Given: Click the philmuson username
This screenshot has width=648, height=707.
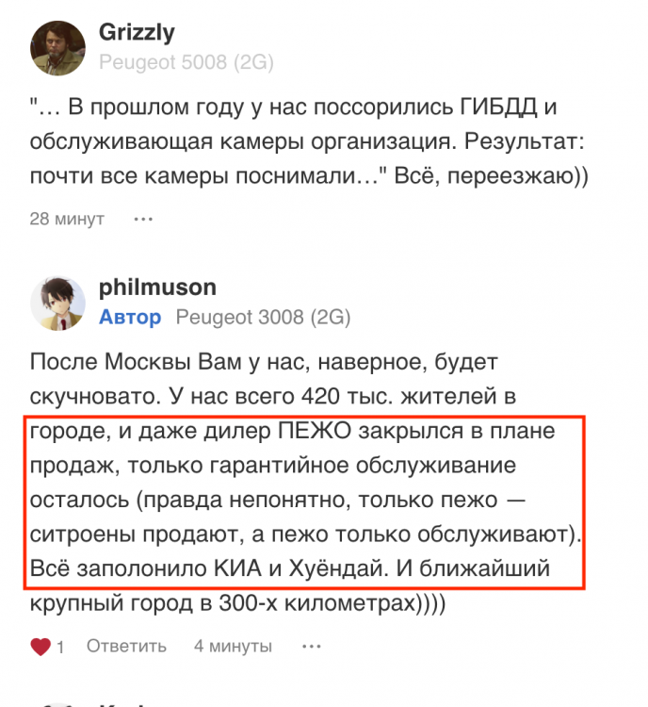Looking at the screenshot, I should tap(157, 288).
